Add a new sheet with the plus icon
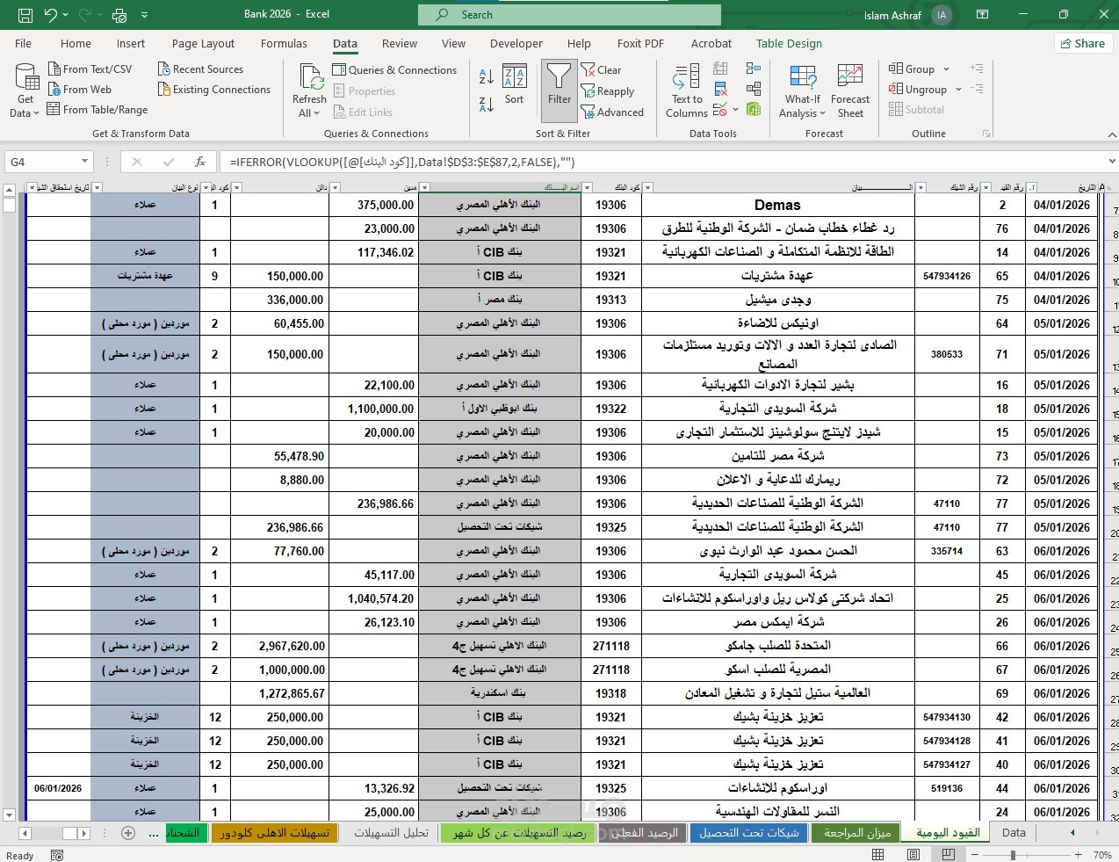 point(128,832)
